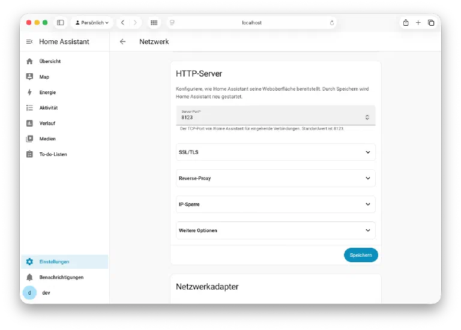Open the Safari share menu

click(x=406, y=23)
